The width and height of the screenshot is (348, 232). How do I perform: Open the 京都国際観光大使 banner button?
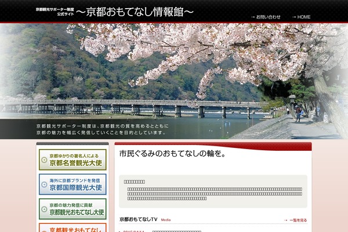pos(72,184)
